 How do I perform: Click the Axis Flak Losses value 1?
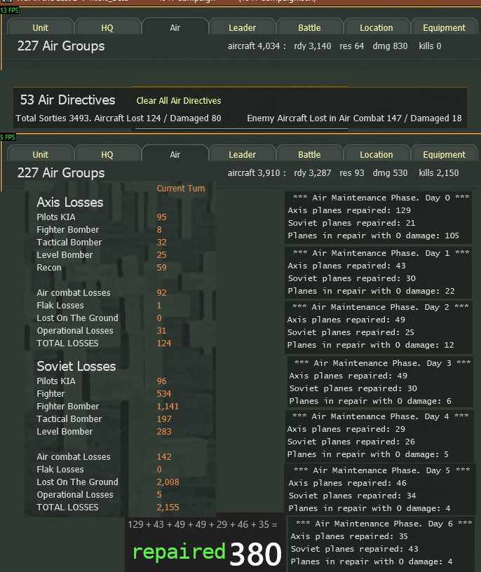click(x=159, y=306)
